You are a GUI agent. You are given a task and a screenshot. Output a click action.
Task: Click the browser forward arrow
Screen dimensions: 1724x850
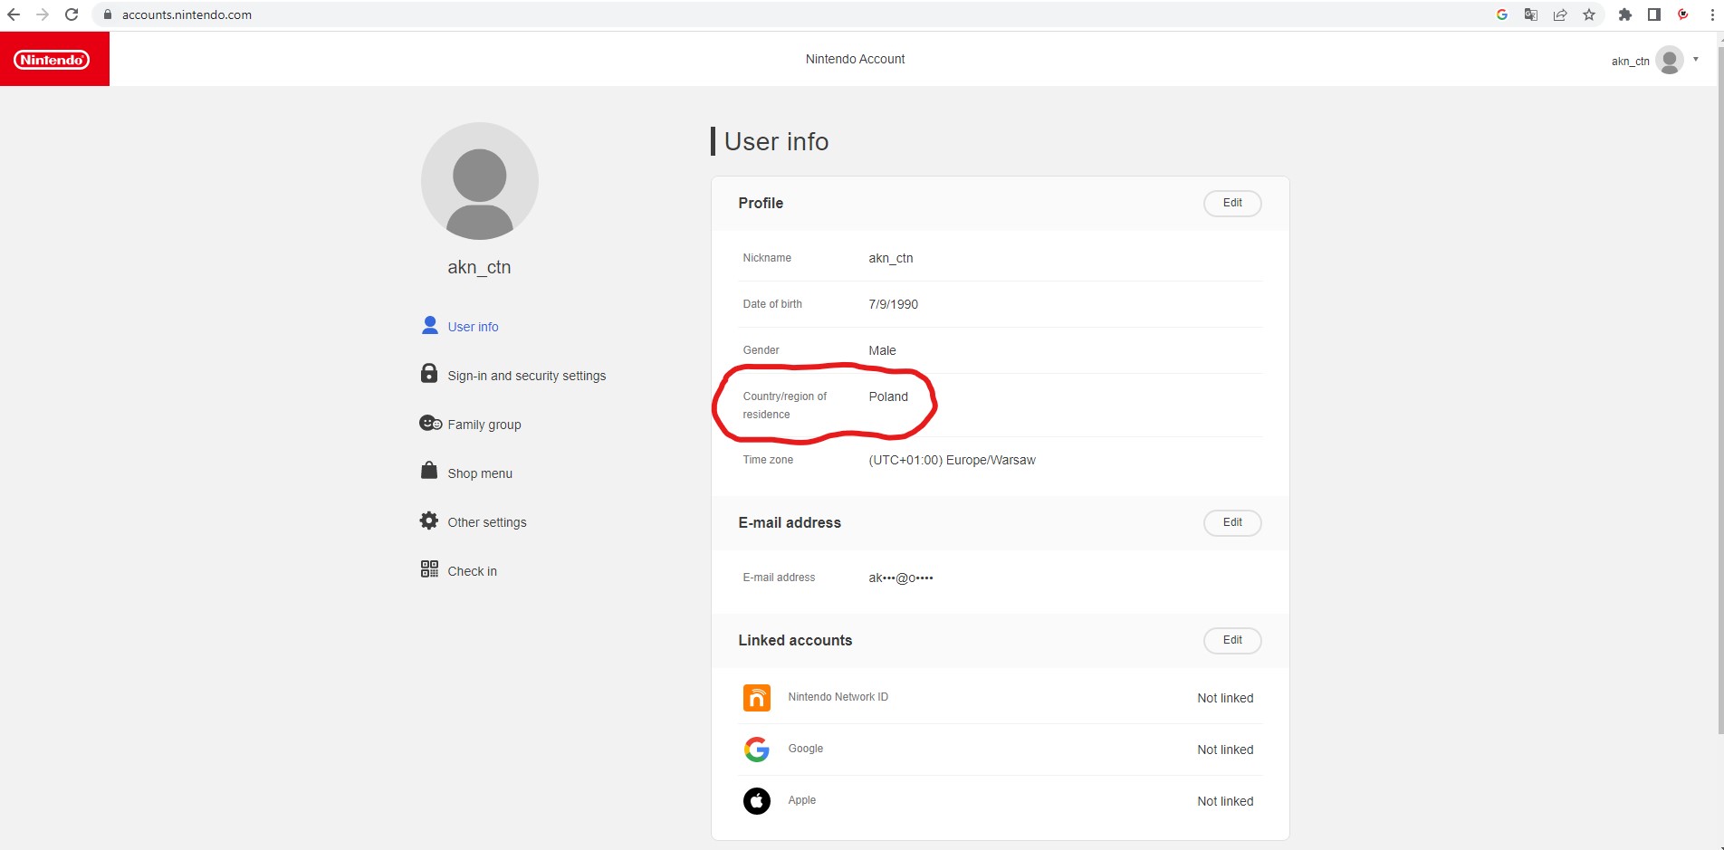[x=43, y=14]
